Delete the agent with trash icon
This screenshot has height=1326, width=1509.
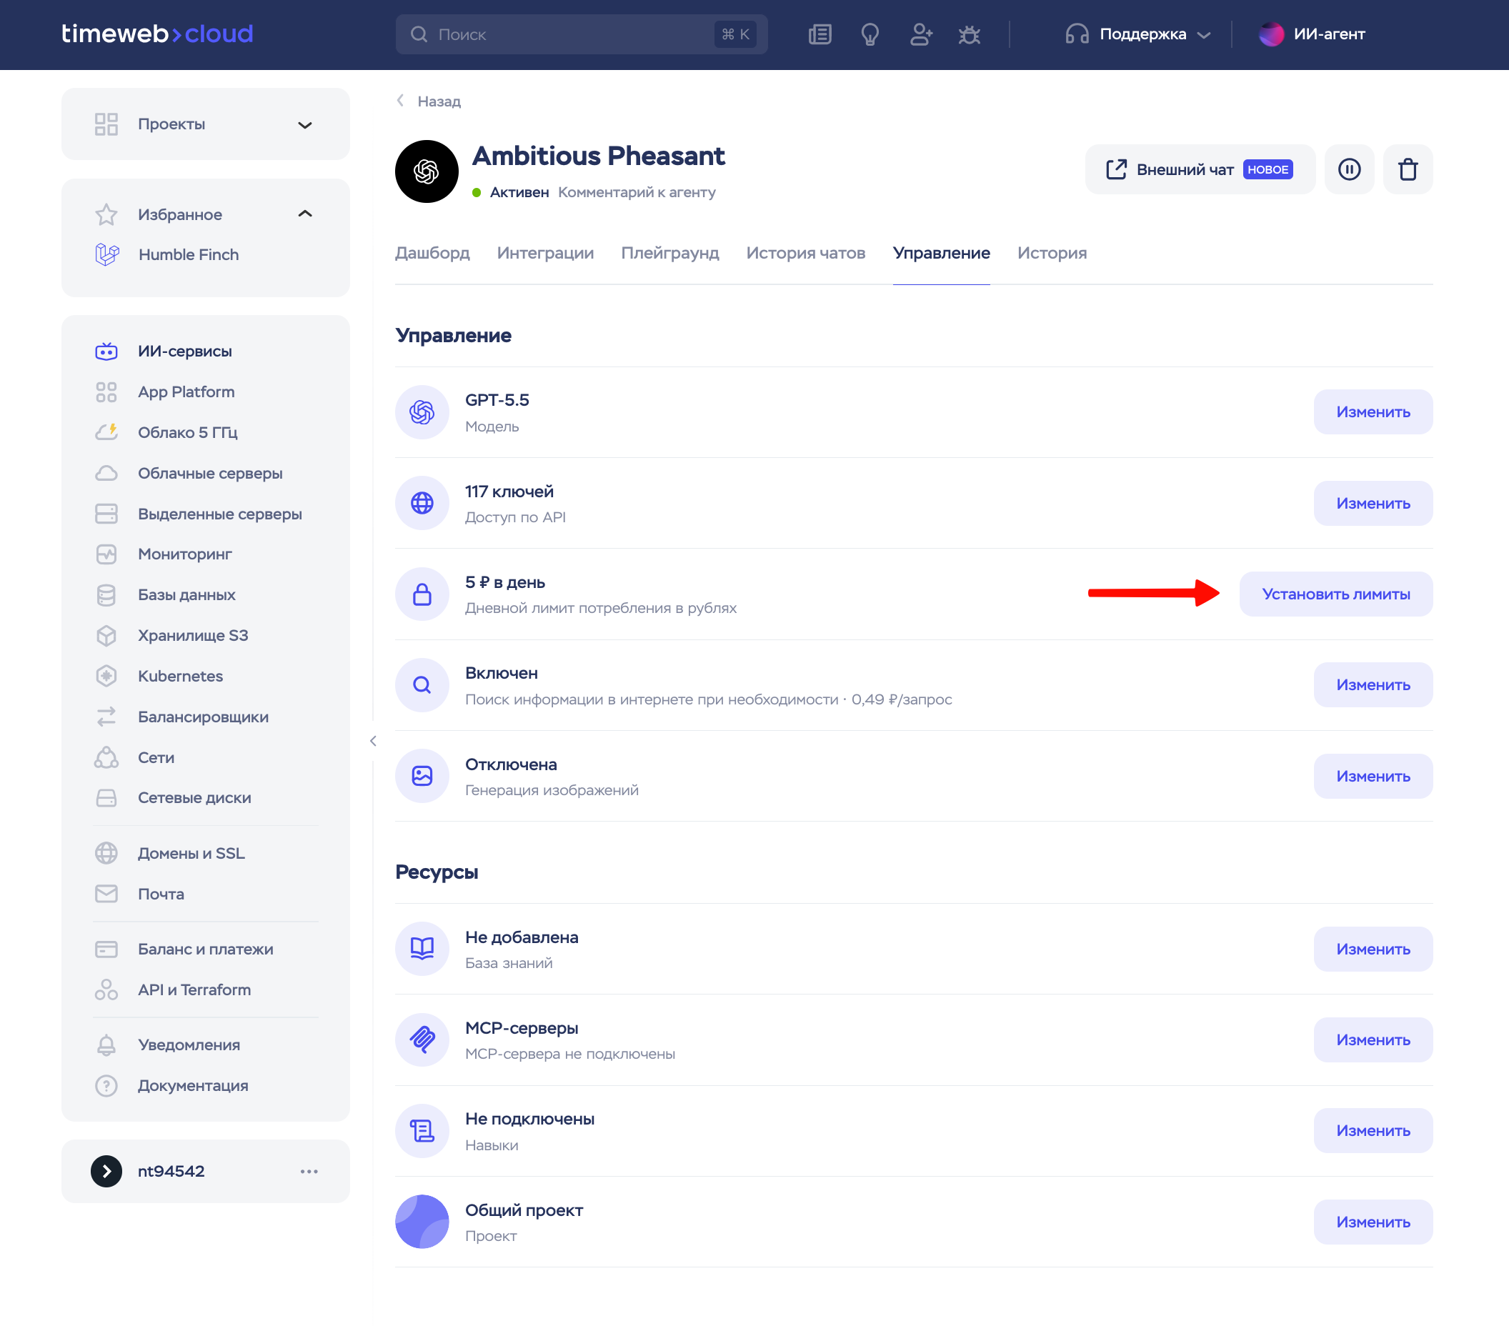(x=1407, y=169)
